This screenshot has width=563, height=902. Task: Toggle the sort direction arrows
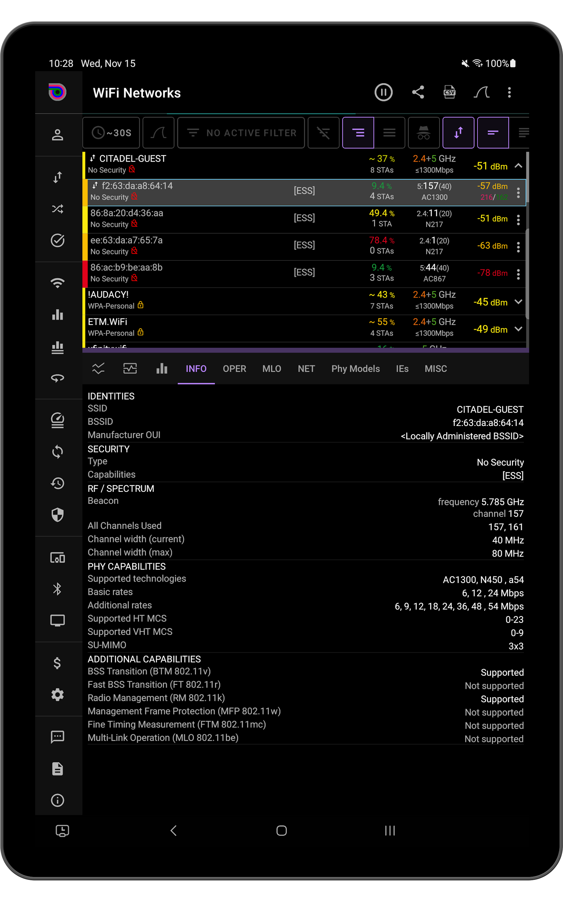pos(458,133)
